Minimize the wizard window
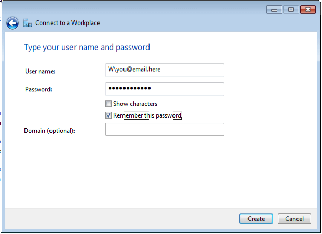Image resolution: width=322 pixels, height=234 pixels. 274,10
